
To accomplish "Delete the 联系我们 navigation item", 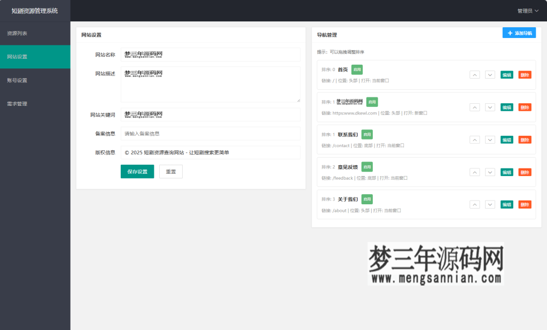I will pyautogui.click(x=525, y=140).
